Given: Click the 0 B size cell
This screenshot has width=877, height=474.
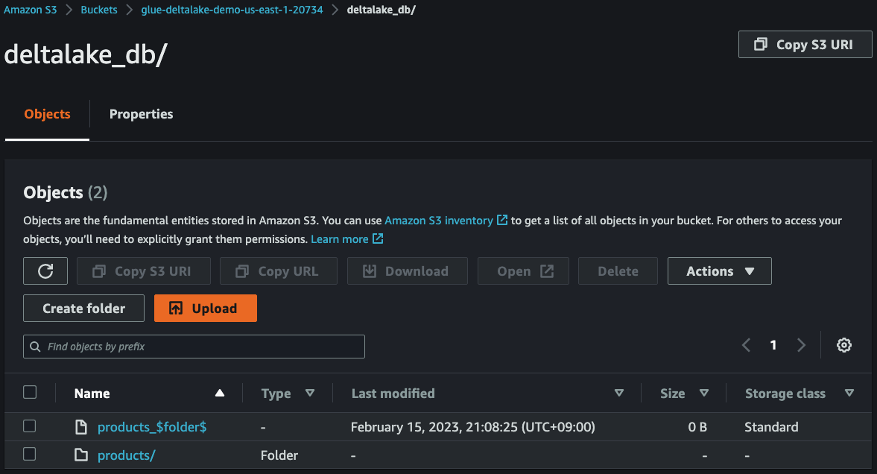Looking at the screenshot, I should click(x=697, y=427).
